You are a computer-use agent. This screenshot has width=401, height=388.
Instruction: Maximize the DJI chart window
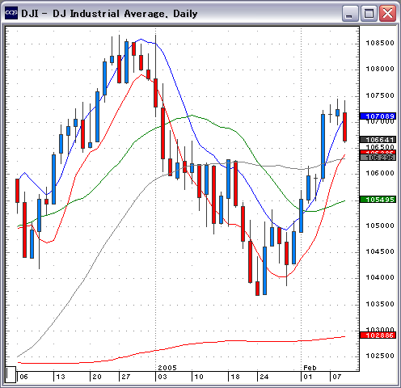pyautogui.click(x=369, y=13)
